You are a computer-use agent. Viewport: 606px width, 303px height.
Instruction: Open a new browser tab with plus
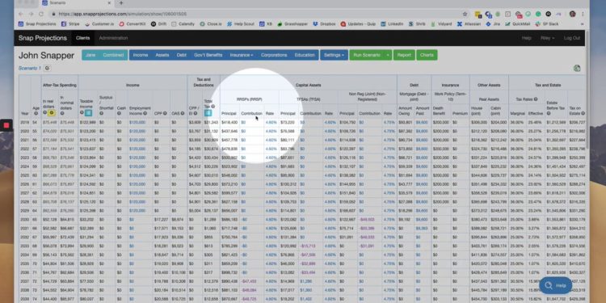click(x=121, y=3)
